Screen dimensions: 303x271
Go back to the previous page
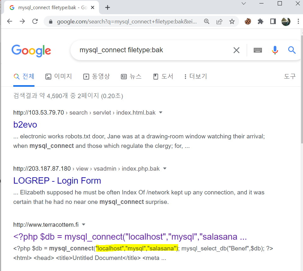tap(9, 21)
